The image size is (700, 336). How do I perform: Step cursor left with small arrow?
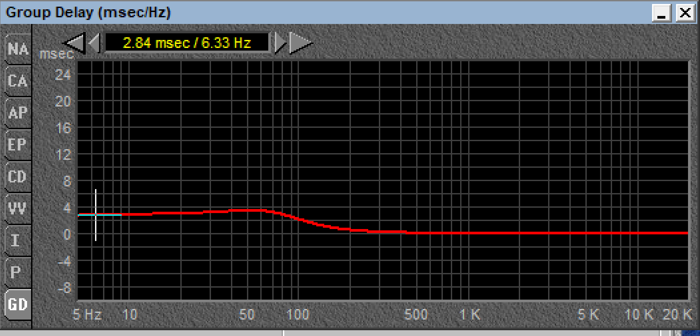(x=94, y=43)
